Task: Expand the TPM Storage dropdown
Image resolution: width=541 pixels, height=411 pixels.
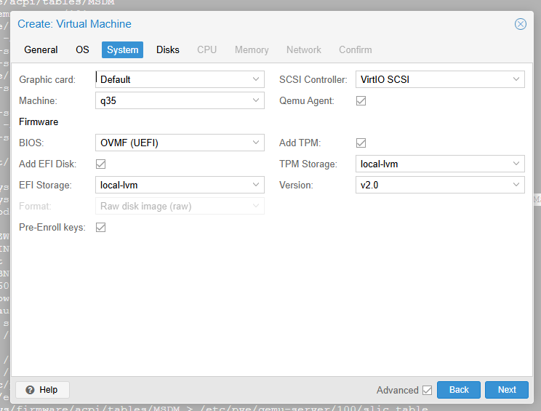Action: (x=516, y=164)
